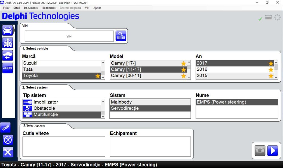Toggle favorite star for year 2015

pos(271,76)
